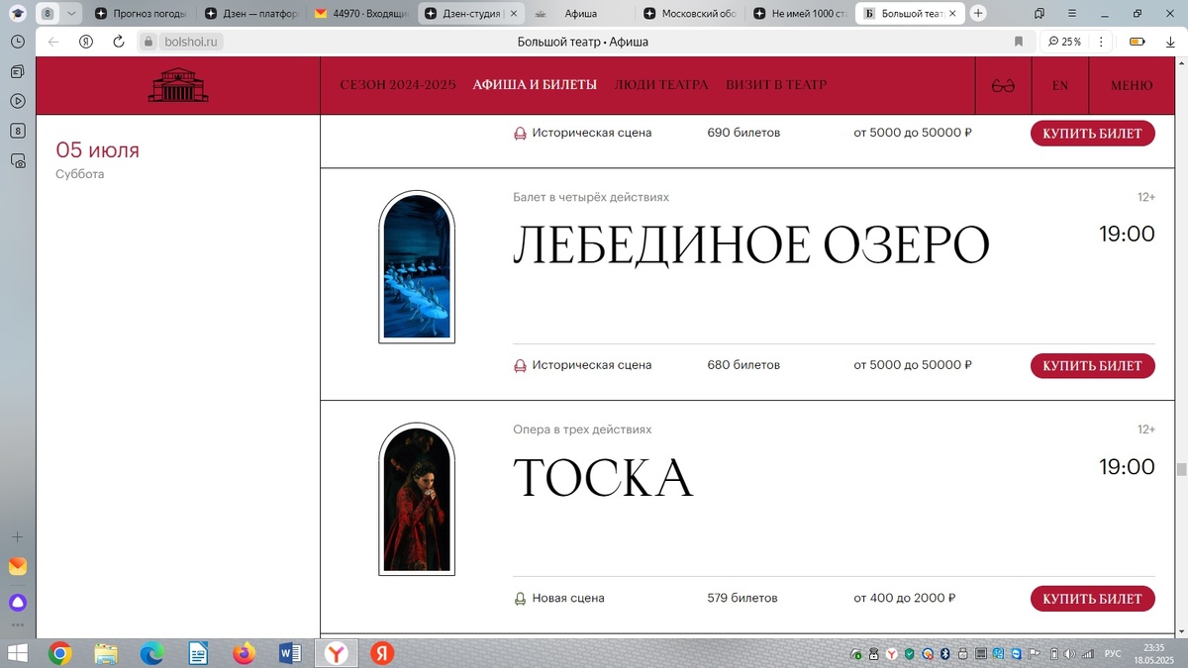1188x668 pixels.
Task: Click the 05 июля date label
Action: coord(97,150)
